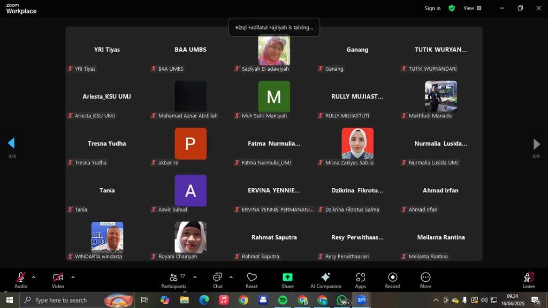Open the More options menu
The height and width of the screenshot is (308, 548).
pyautogui.click(x=425, y=280)
